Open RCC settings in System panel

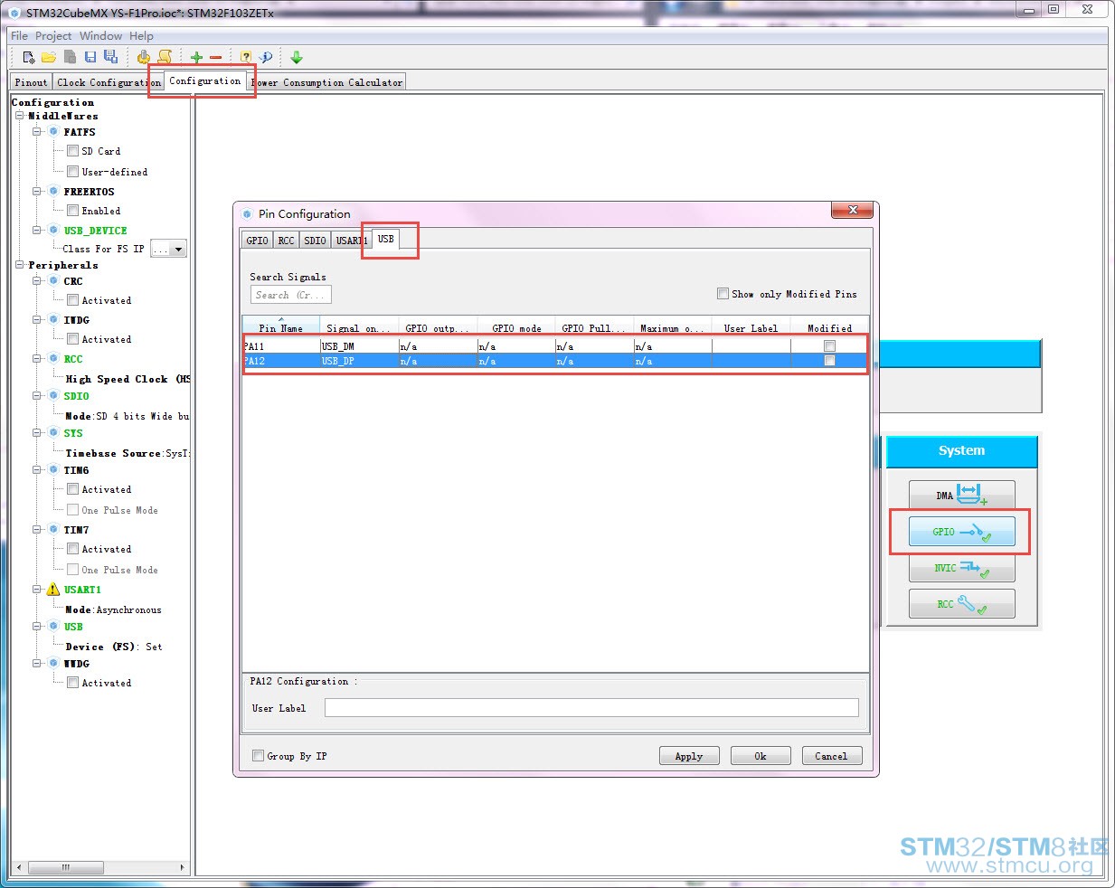[x=961, y=604]
